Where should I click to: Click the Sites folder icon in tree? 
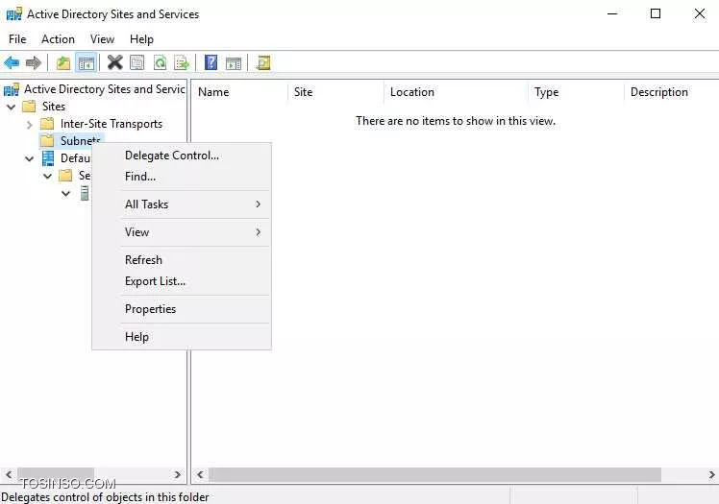pyautogui.click(x=29, y=107)
